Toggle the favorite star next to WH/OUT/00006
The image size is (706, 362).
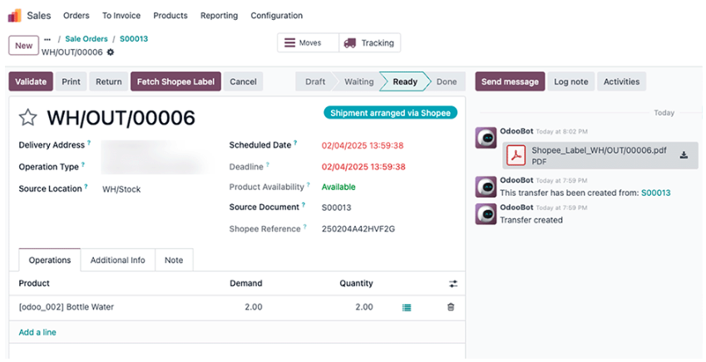27,117
